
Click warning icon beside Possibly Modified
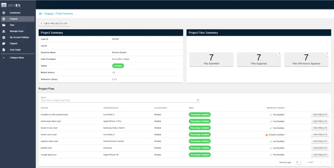click(266, 134)
